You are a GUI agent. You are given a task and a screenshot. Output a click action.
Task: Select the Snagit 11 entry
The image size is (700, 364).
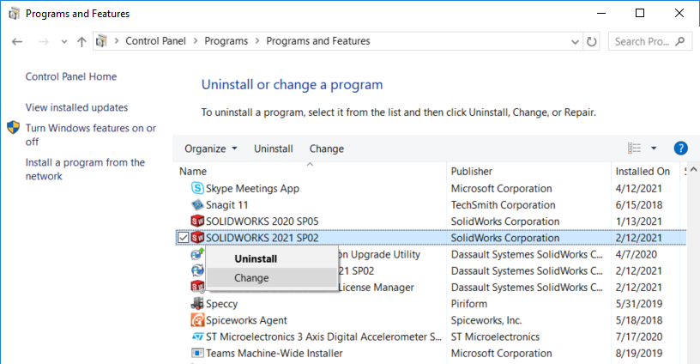click(x=226, y=204)
